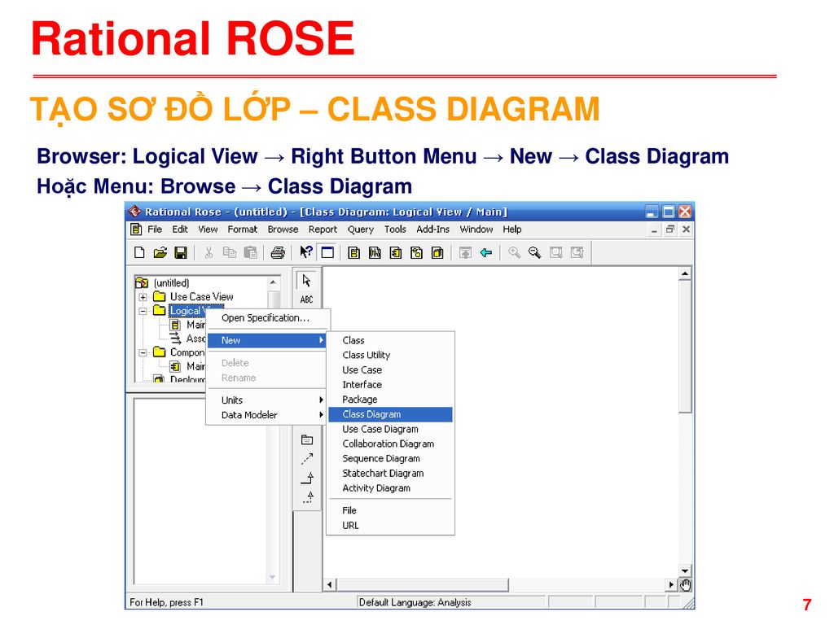Open the View menu

coord(208,229)
